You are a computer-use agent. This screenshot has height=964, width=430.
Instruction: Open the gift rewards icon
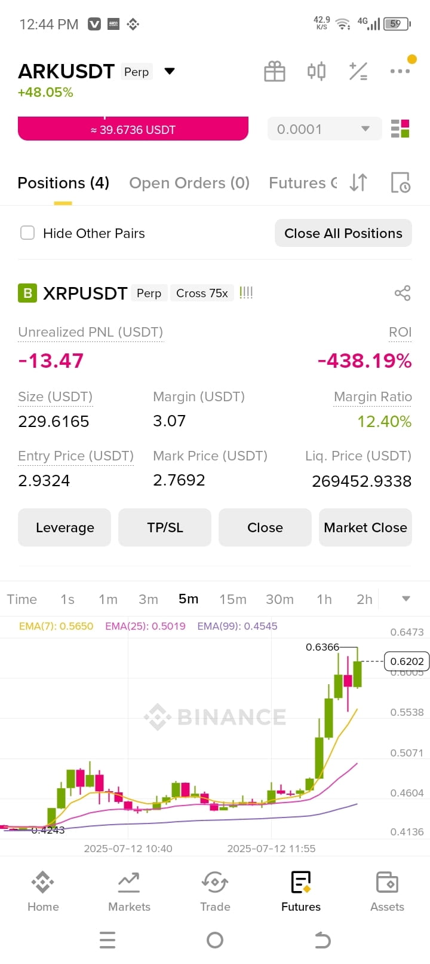coord(275,71)
